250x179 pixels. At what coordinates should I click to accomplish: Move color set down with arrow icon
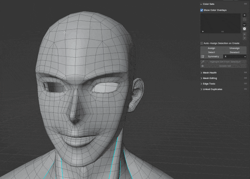(x=244, y=38)
